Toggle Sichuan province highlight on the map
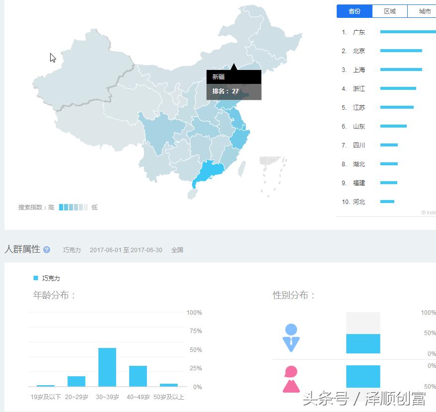This screenshot has height=412, width=436. point(159,130)
